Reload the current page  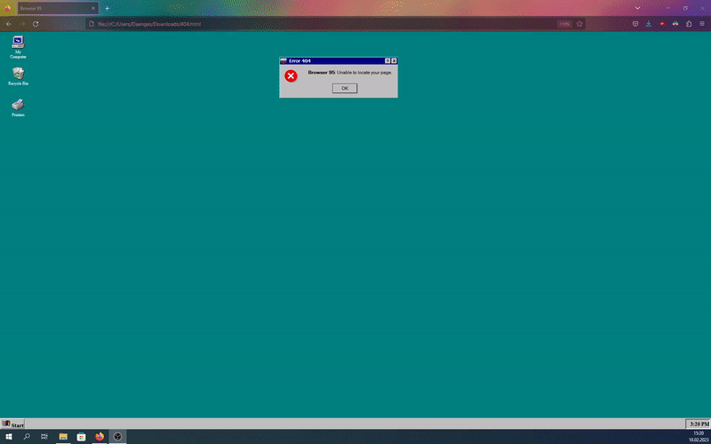pyautogui.click(x=36, y=24)
